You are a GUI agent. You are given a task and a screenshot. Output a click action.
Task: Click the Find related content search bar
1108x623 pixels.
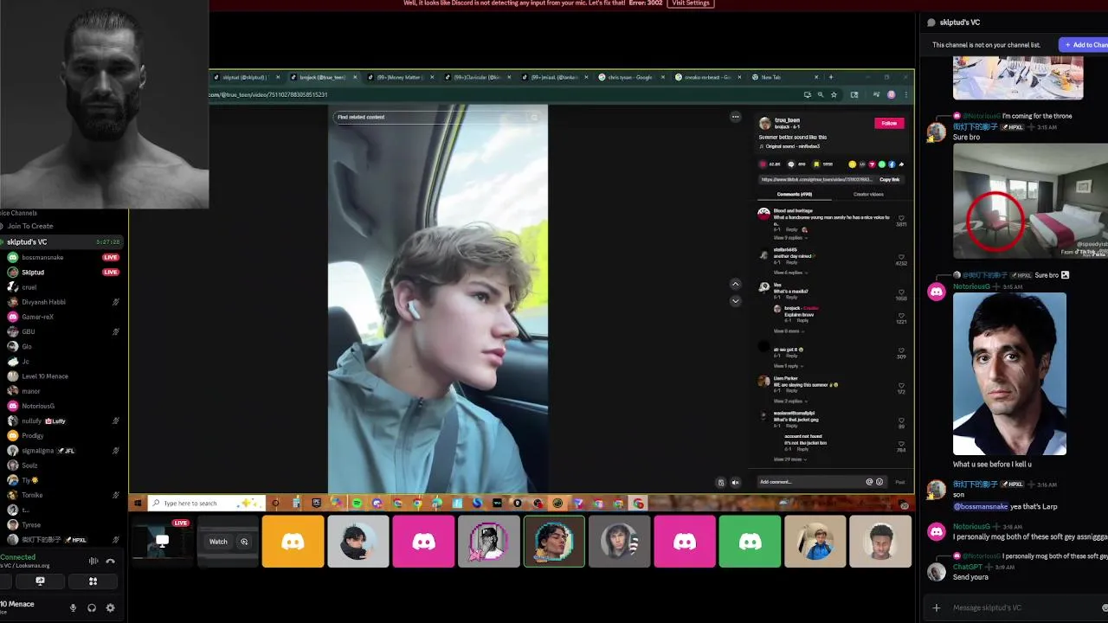pos(438,117)
